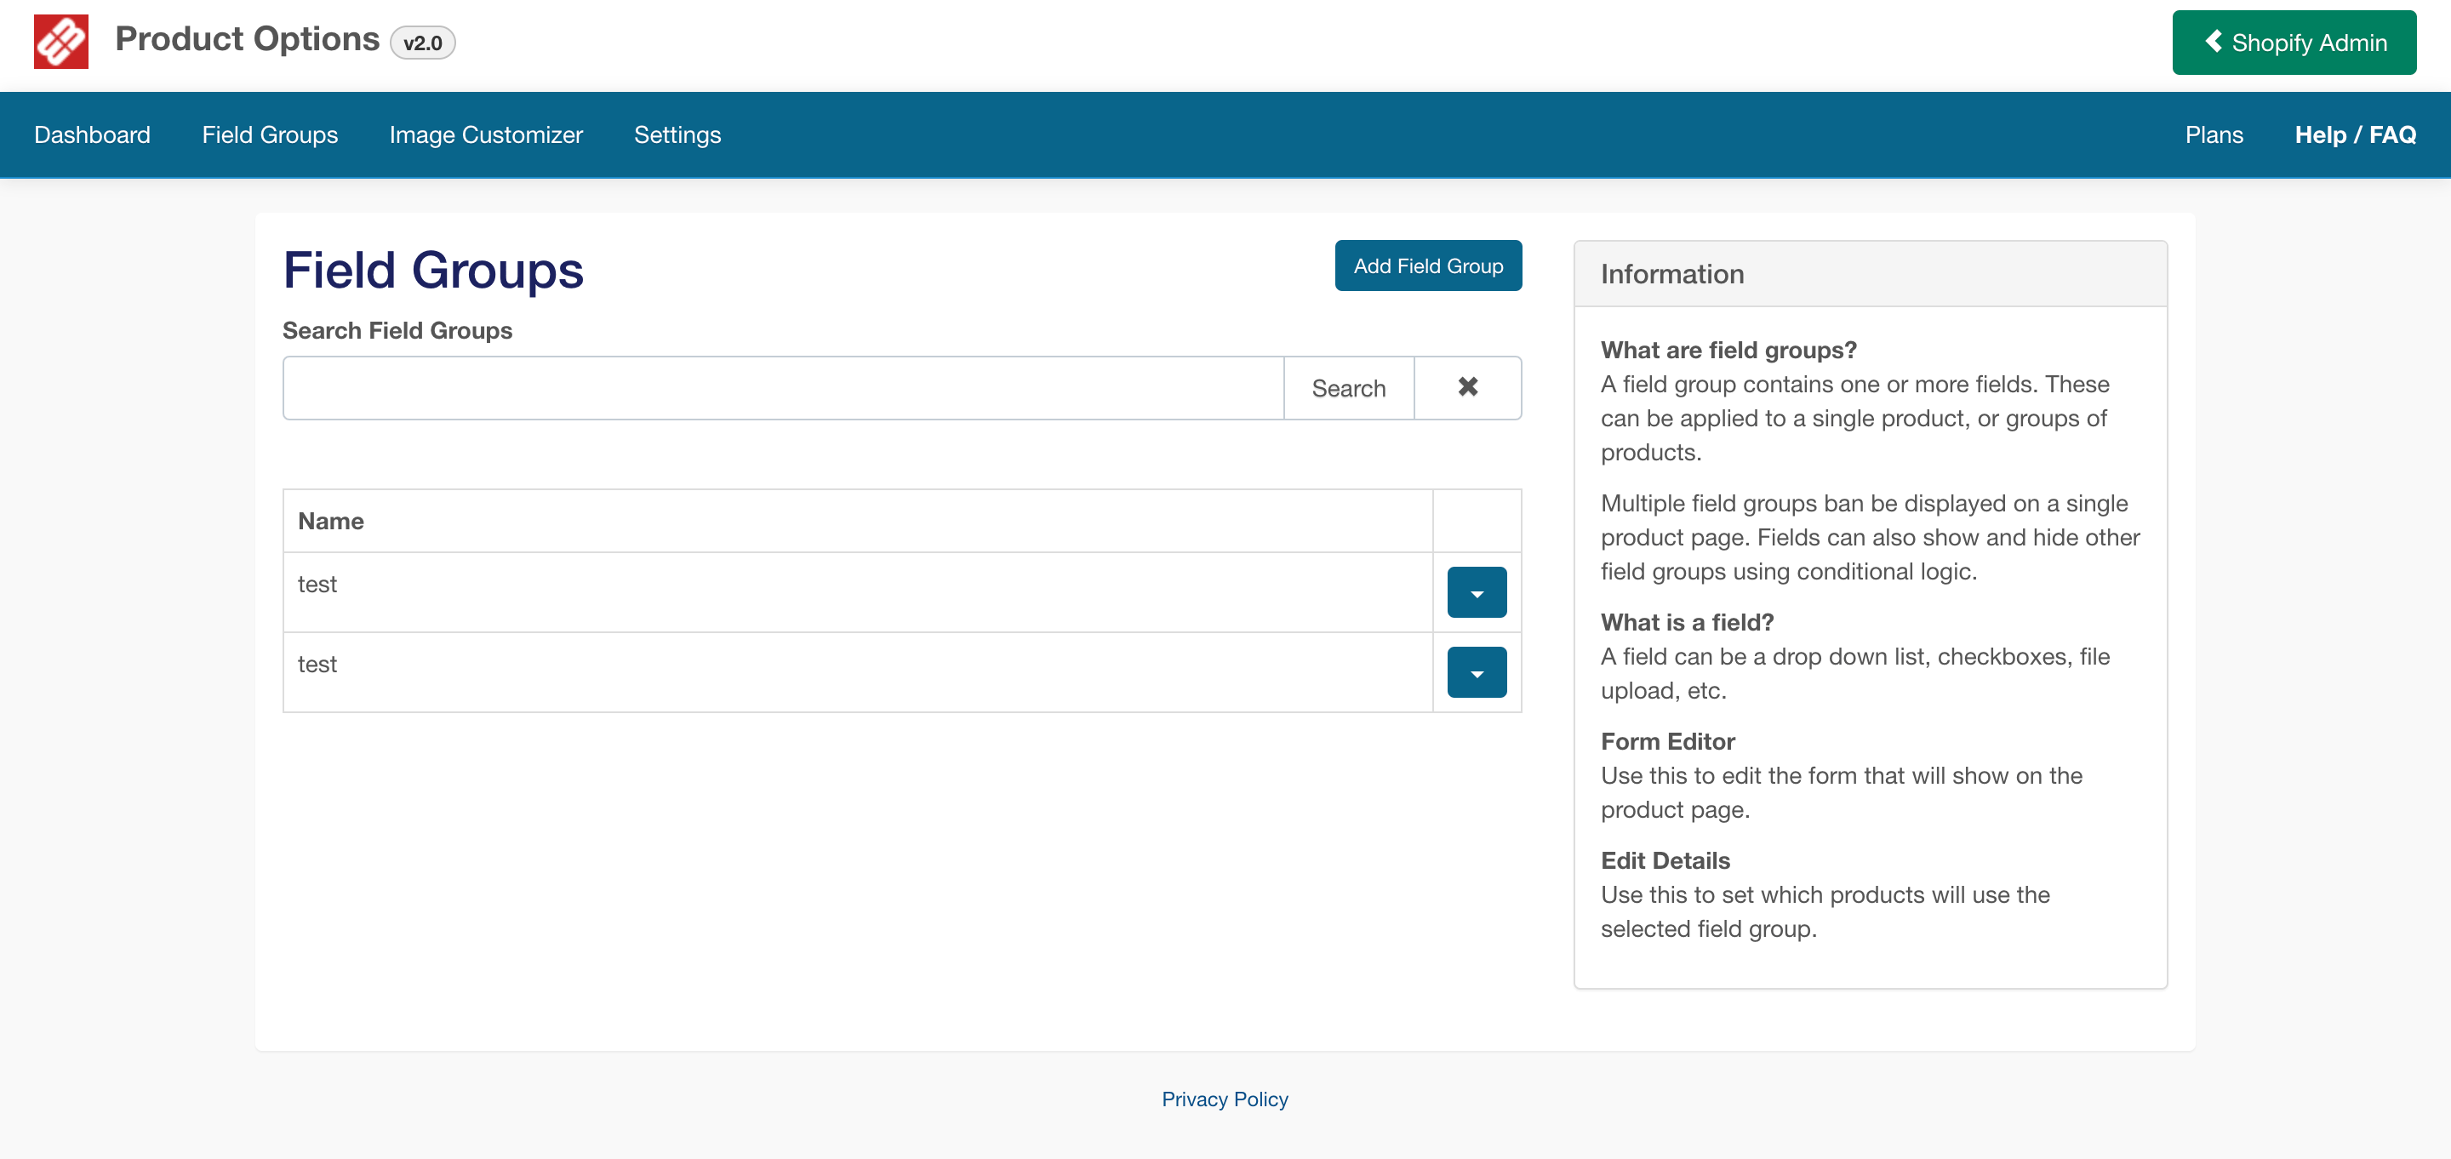
Task: Open the Help / FAQ menu item
Action: pos(2352,134)
